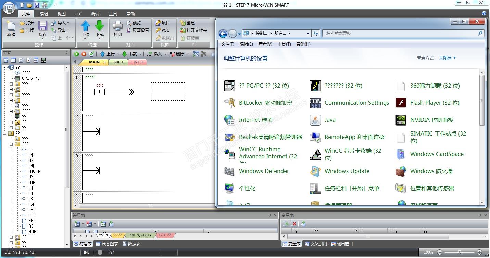Screen dimensions: 490x258
Task: Click the save icon in quick access toolbar
Action: (x=37, y=5)
